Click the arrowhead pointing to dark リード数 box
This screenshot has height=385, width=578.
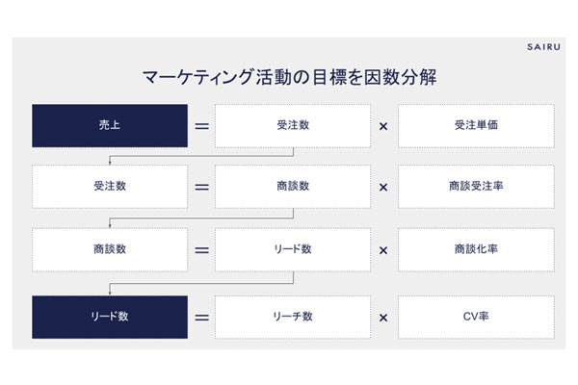[x=110, y=293]
